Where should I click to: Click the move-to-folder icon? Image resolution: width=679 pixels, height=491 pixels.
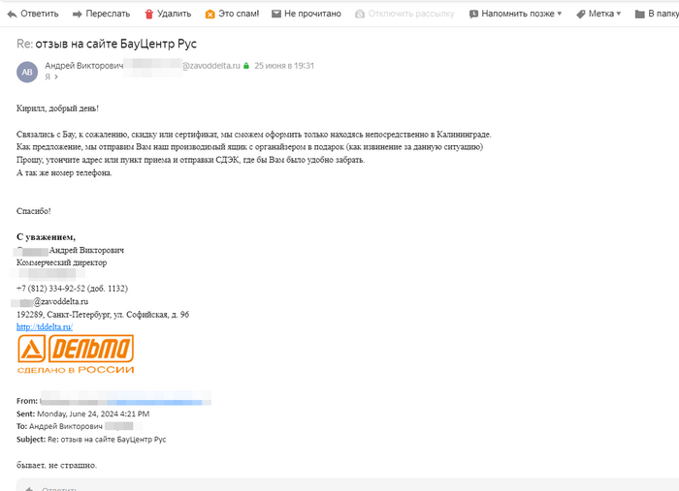[x=639, y=15]
